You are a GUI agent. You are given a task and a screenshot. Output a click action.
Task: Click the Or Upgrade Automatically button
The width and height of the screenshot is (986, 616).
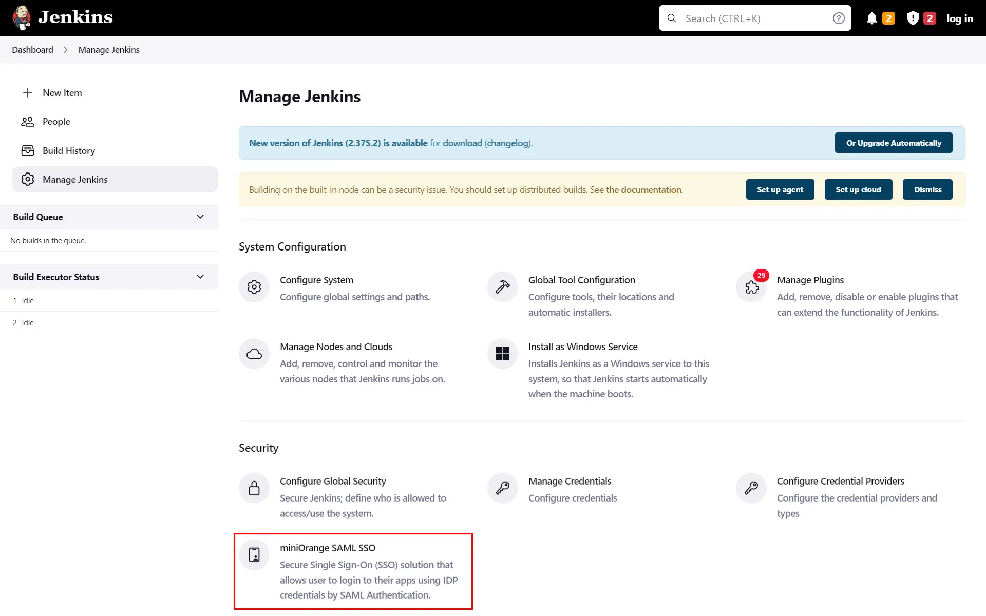893,143
